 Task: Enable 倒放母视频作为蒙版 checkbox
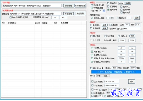pyautogui.click(x=10, y=17)
